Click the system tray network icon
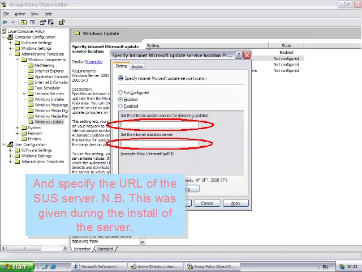This screenshot has width=362, height=272. 342,267
